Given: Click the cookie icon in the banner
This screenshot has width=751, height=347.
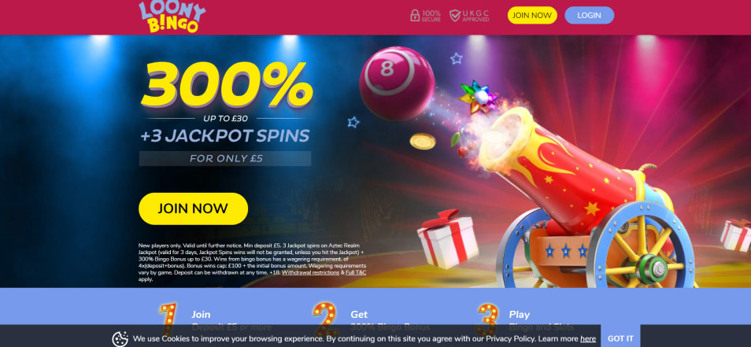Looking at the screenshot, I should pyautogui.click(x=120, y=338).
